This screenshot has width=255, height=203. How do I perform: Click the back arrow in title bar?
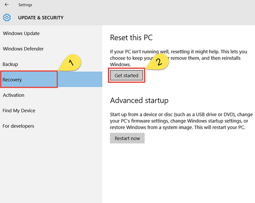6,5
